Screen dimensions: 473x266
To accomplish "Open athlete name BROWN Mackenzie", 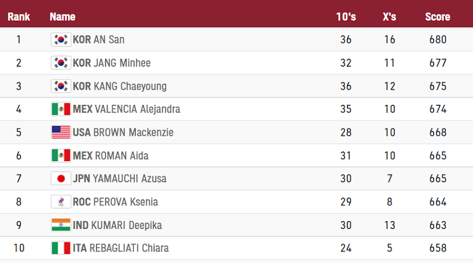I will (x=133, y=132).
